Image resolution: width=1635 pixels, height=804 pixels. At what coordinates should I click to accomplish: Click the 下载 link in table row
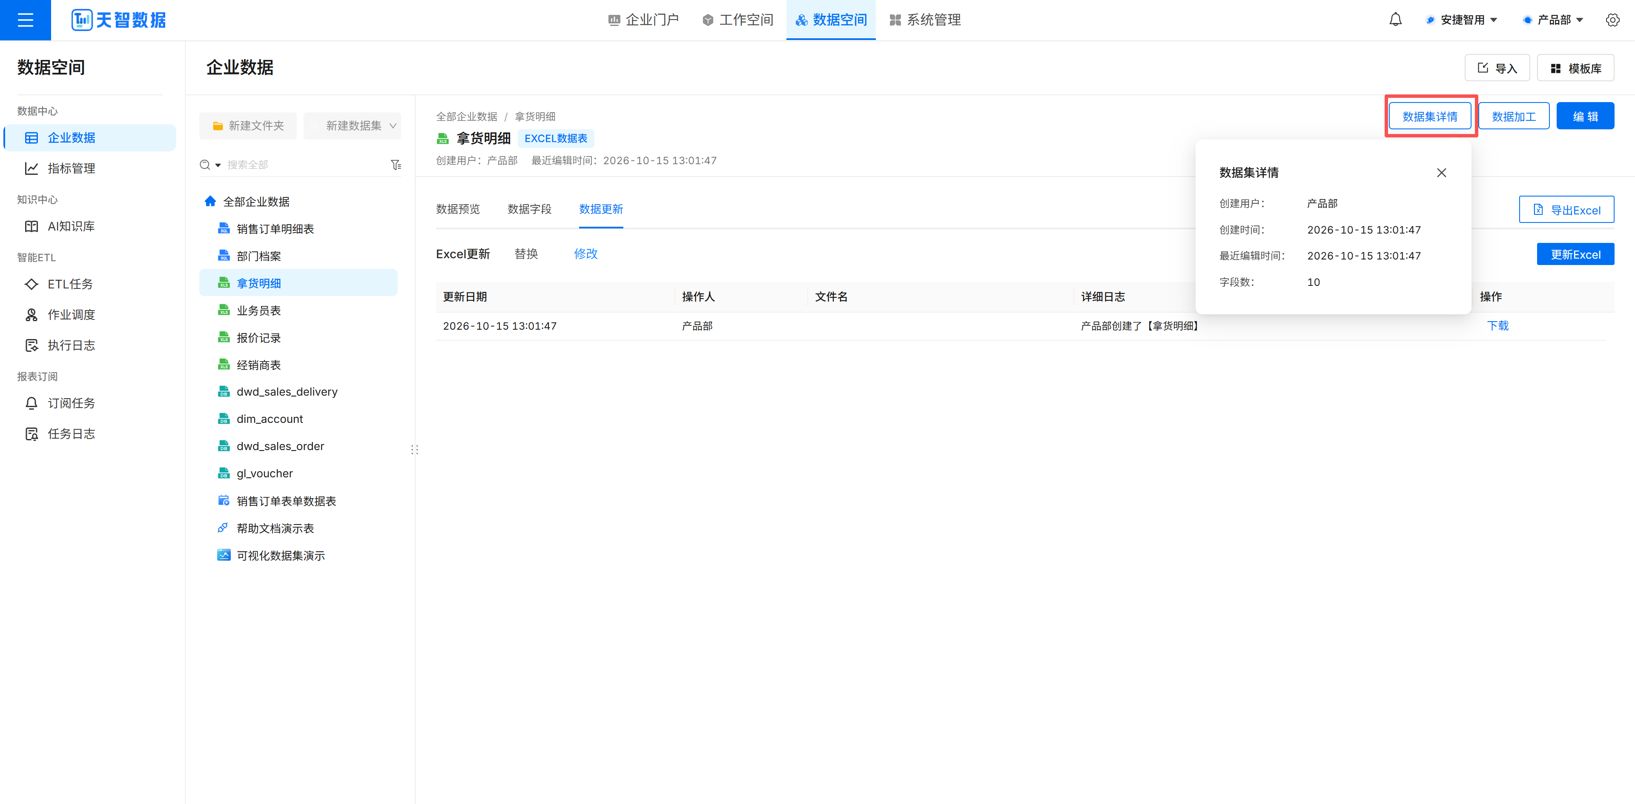coord(1497,326)
